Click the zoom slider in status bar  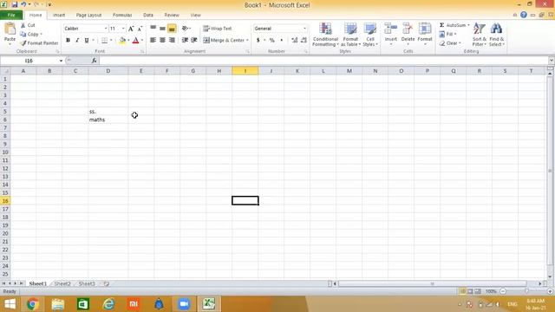(x=526, y=291)
